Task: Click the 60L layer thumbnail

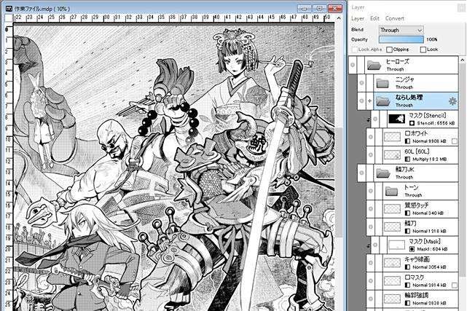Action: (392, 155)
